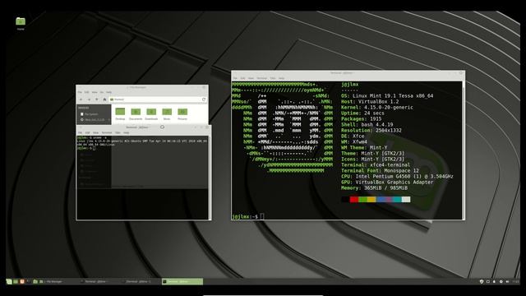Open File menu in the small terminal window

point(80,133)
